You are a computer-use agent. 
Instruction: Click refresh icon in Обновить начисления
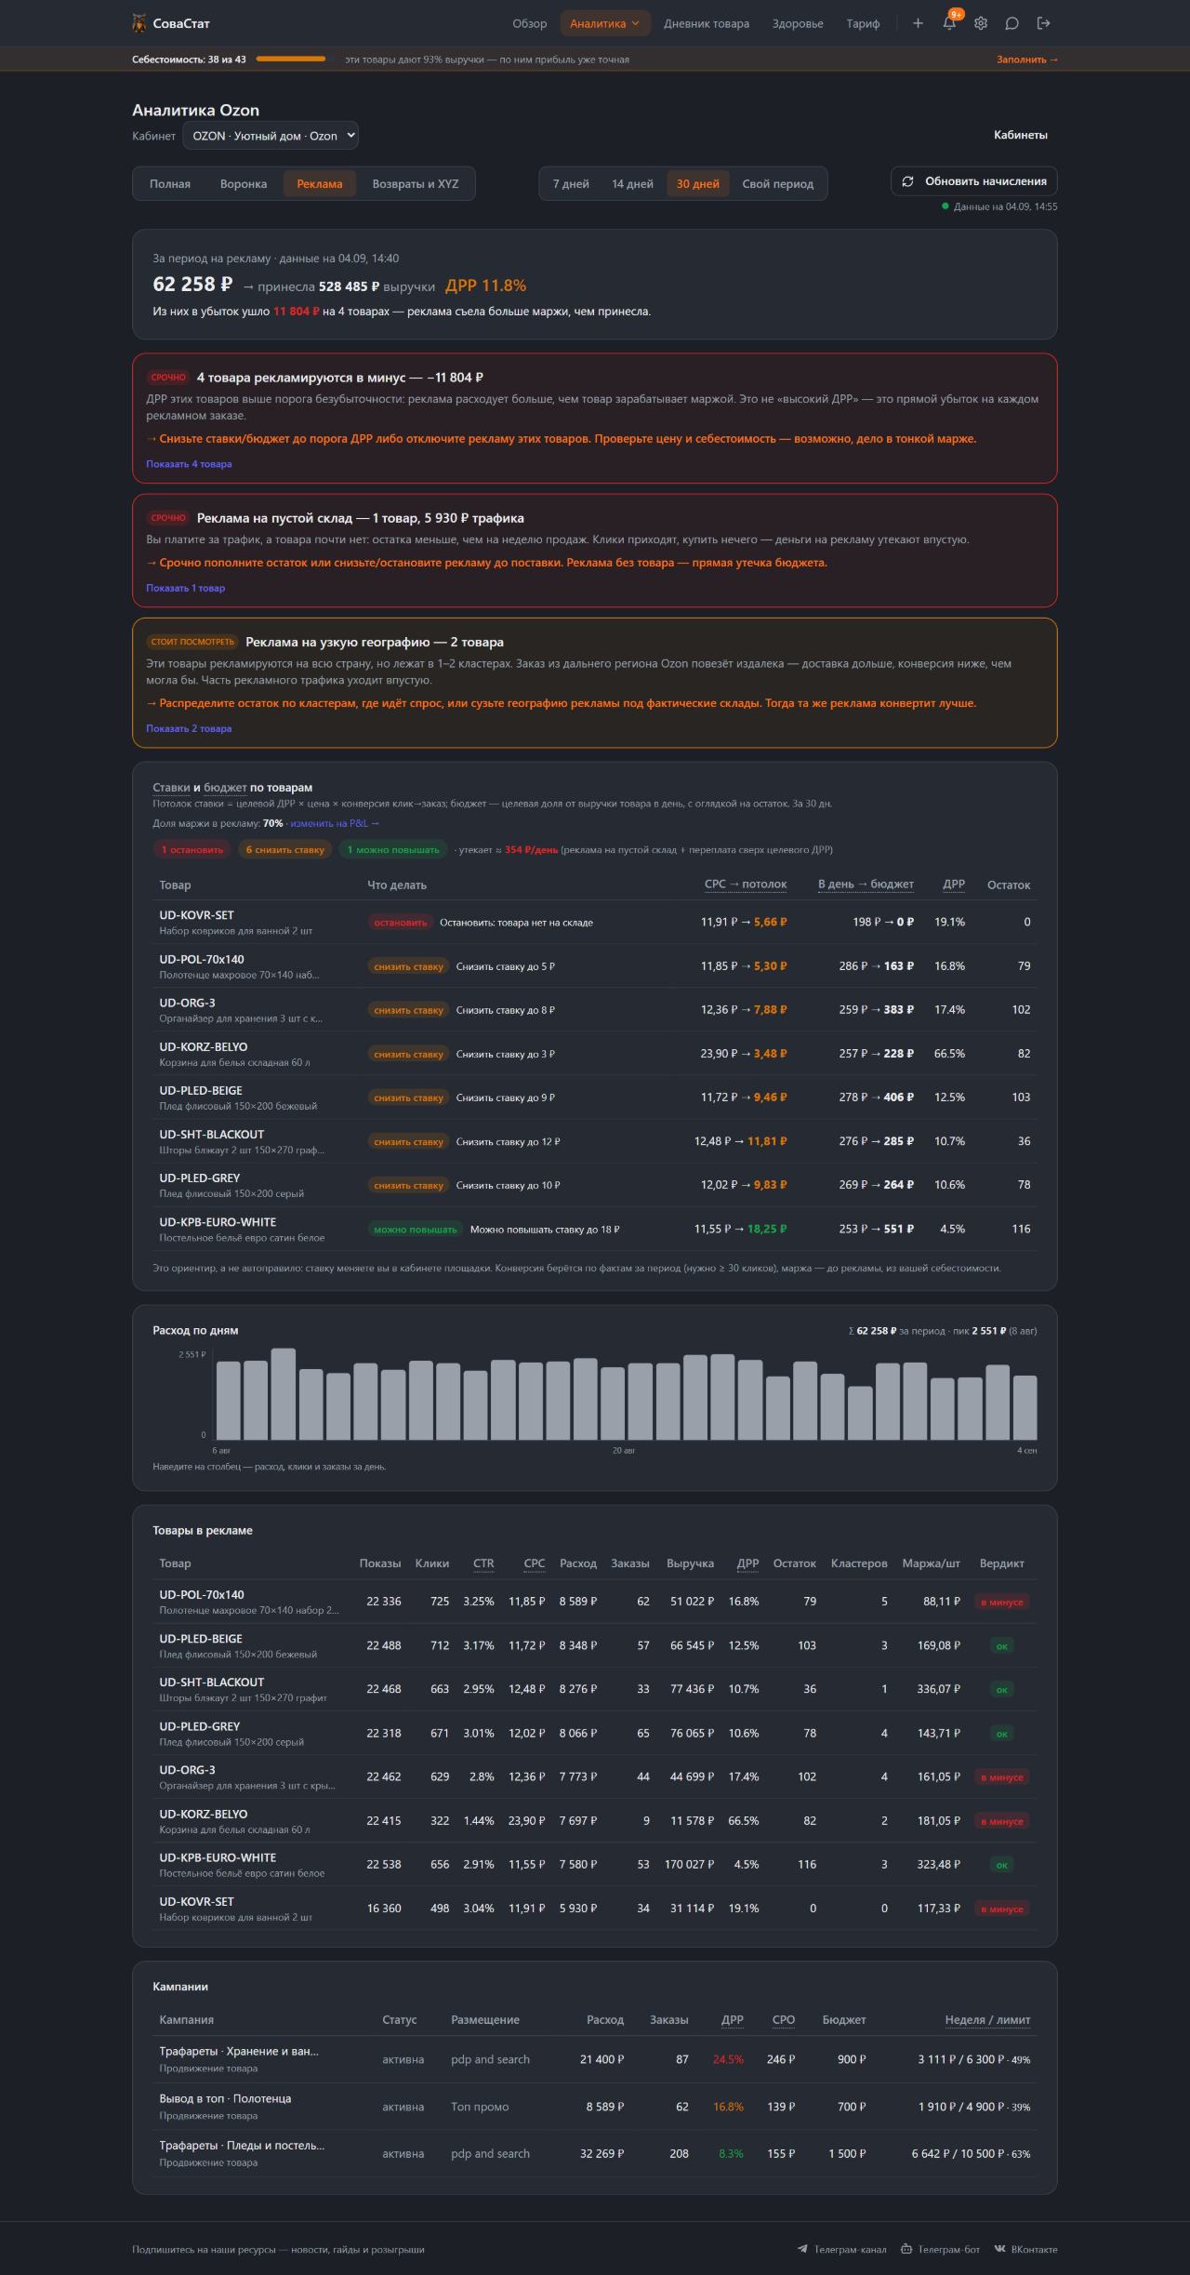[907, 181]
